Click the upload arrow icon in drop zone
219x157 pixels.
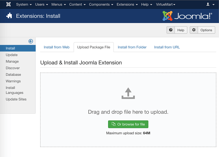[x=128, y=93]
